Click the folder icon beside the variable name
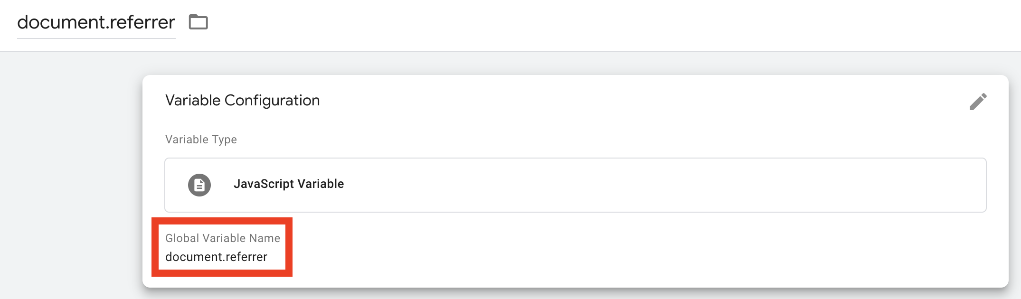 click(x=198, y=22)
